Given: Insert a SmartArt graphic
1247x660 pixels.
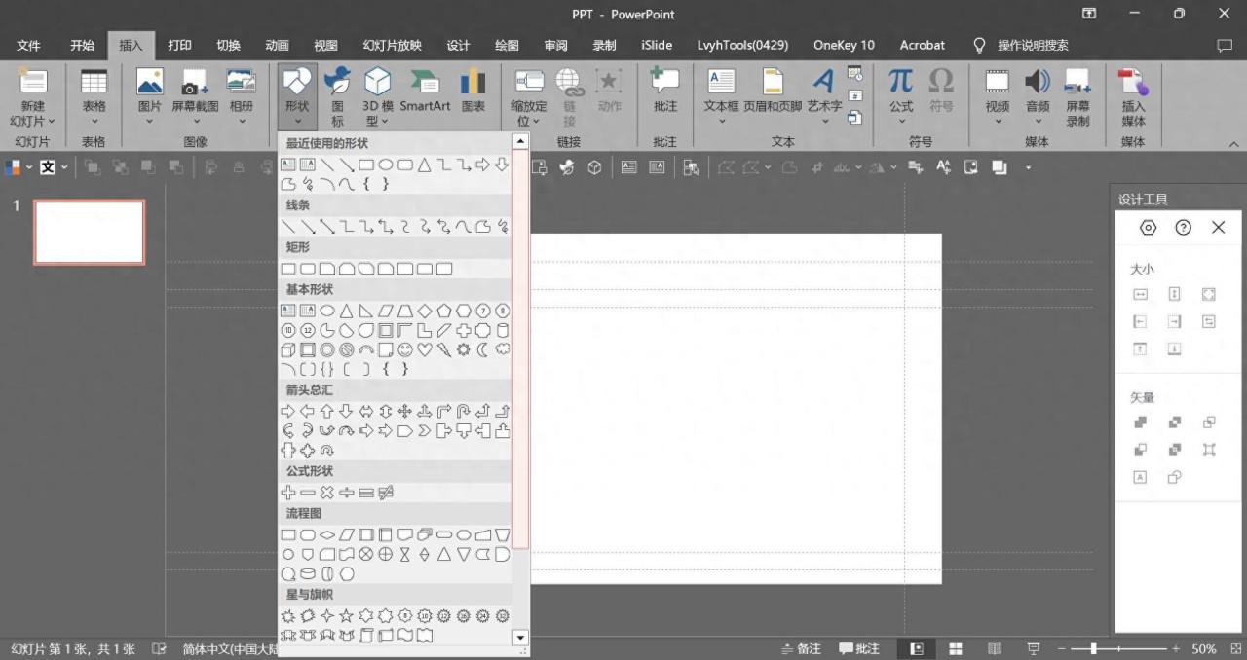Looking at the screenshot, I should tap(425, 83).
